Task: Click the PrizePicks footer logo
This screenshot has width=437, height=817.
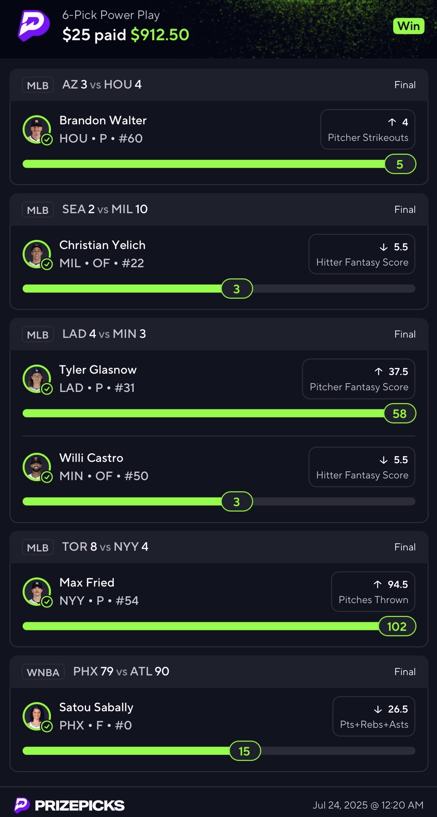Action: pyautogui.click(x=70, y=805)
